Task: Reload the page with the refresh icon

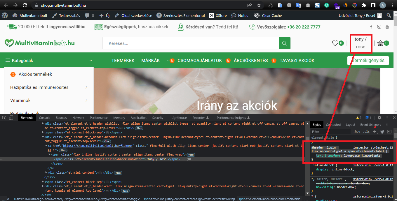Action: pyautogui.click(x=25, y=5)
